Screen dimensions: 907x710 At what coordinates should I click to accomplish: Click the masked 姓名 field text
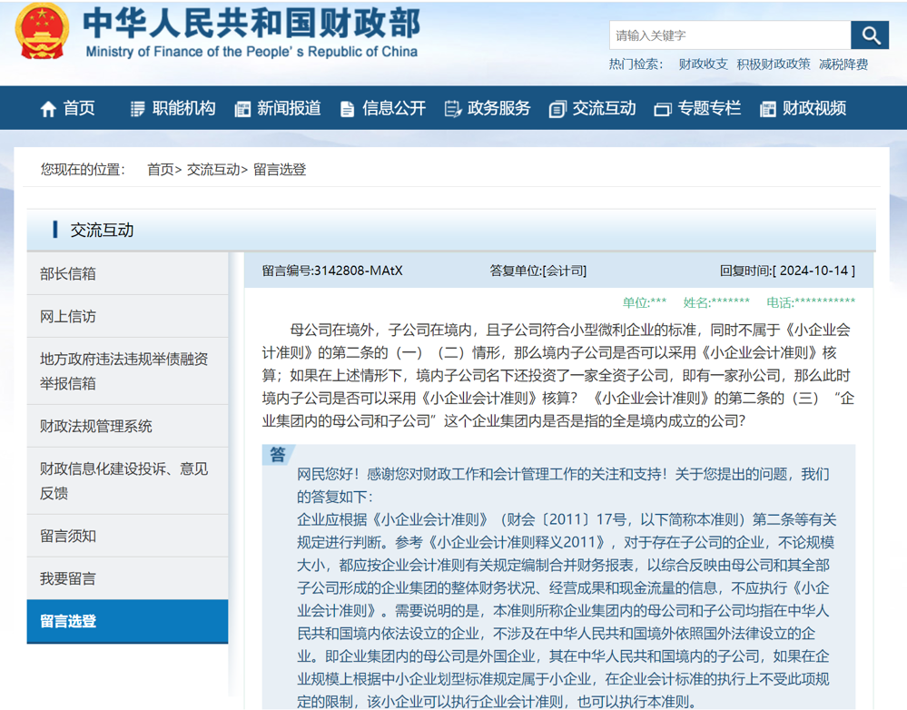click(x=716, y=302)
